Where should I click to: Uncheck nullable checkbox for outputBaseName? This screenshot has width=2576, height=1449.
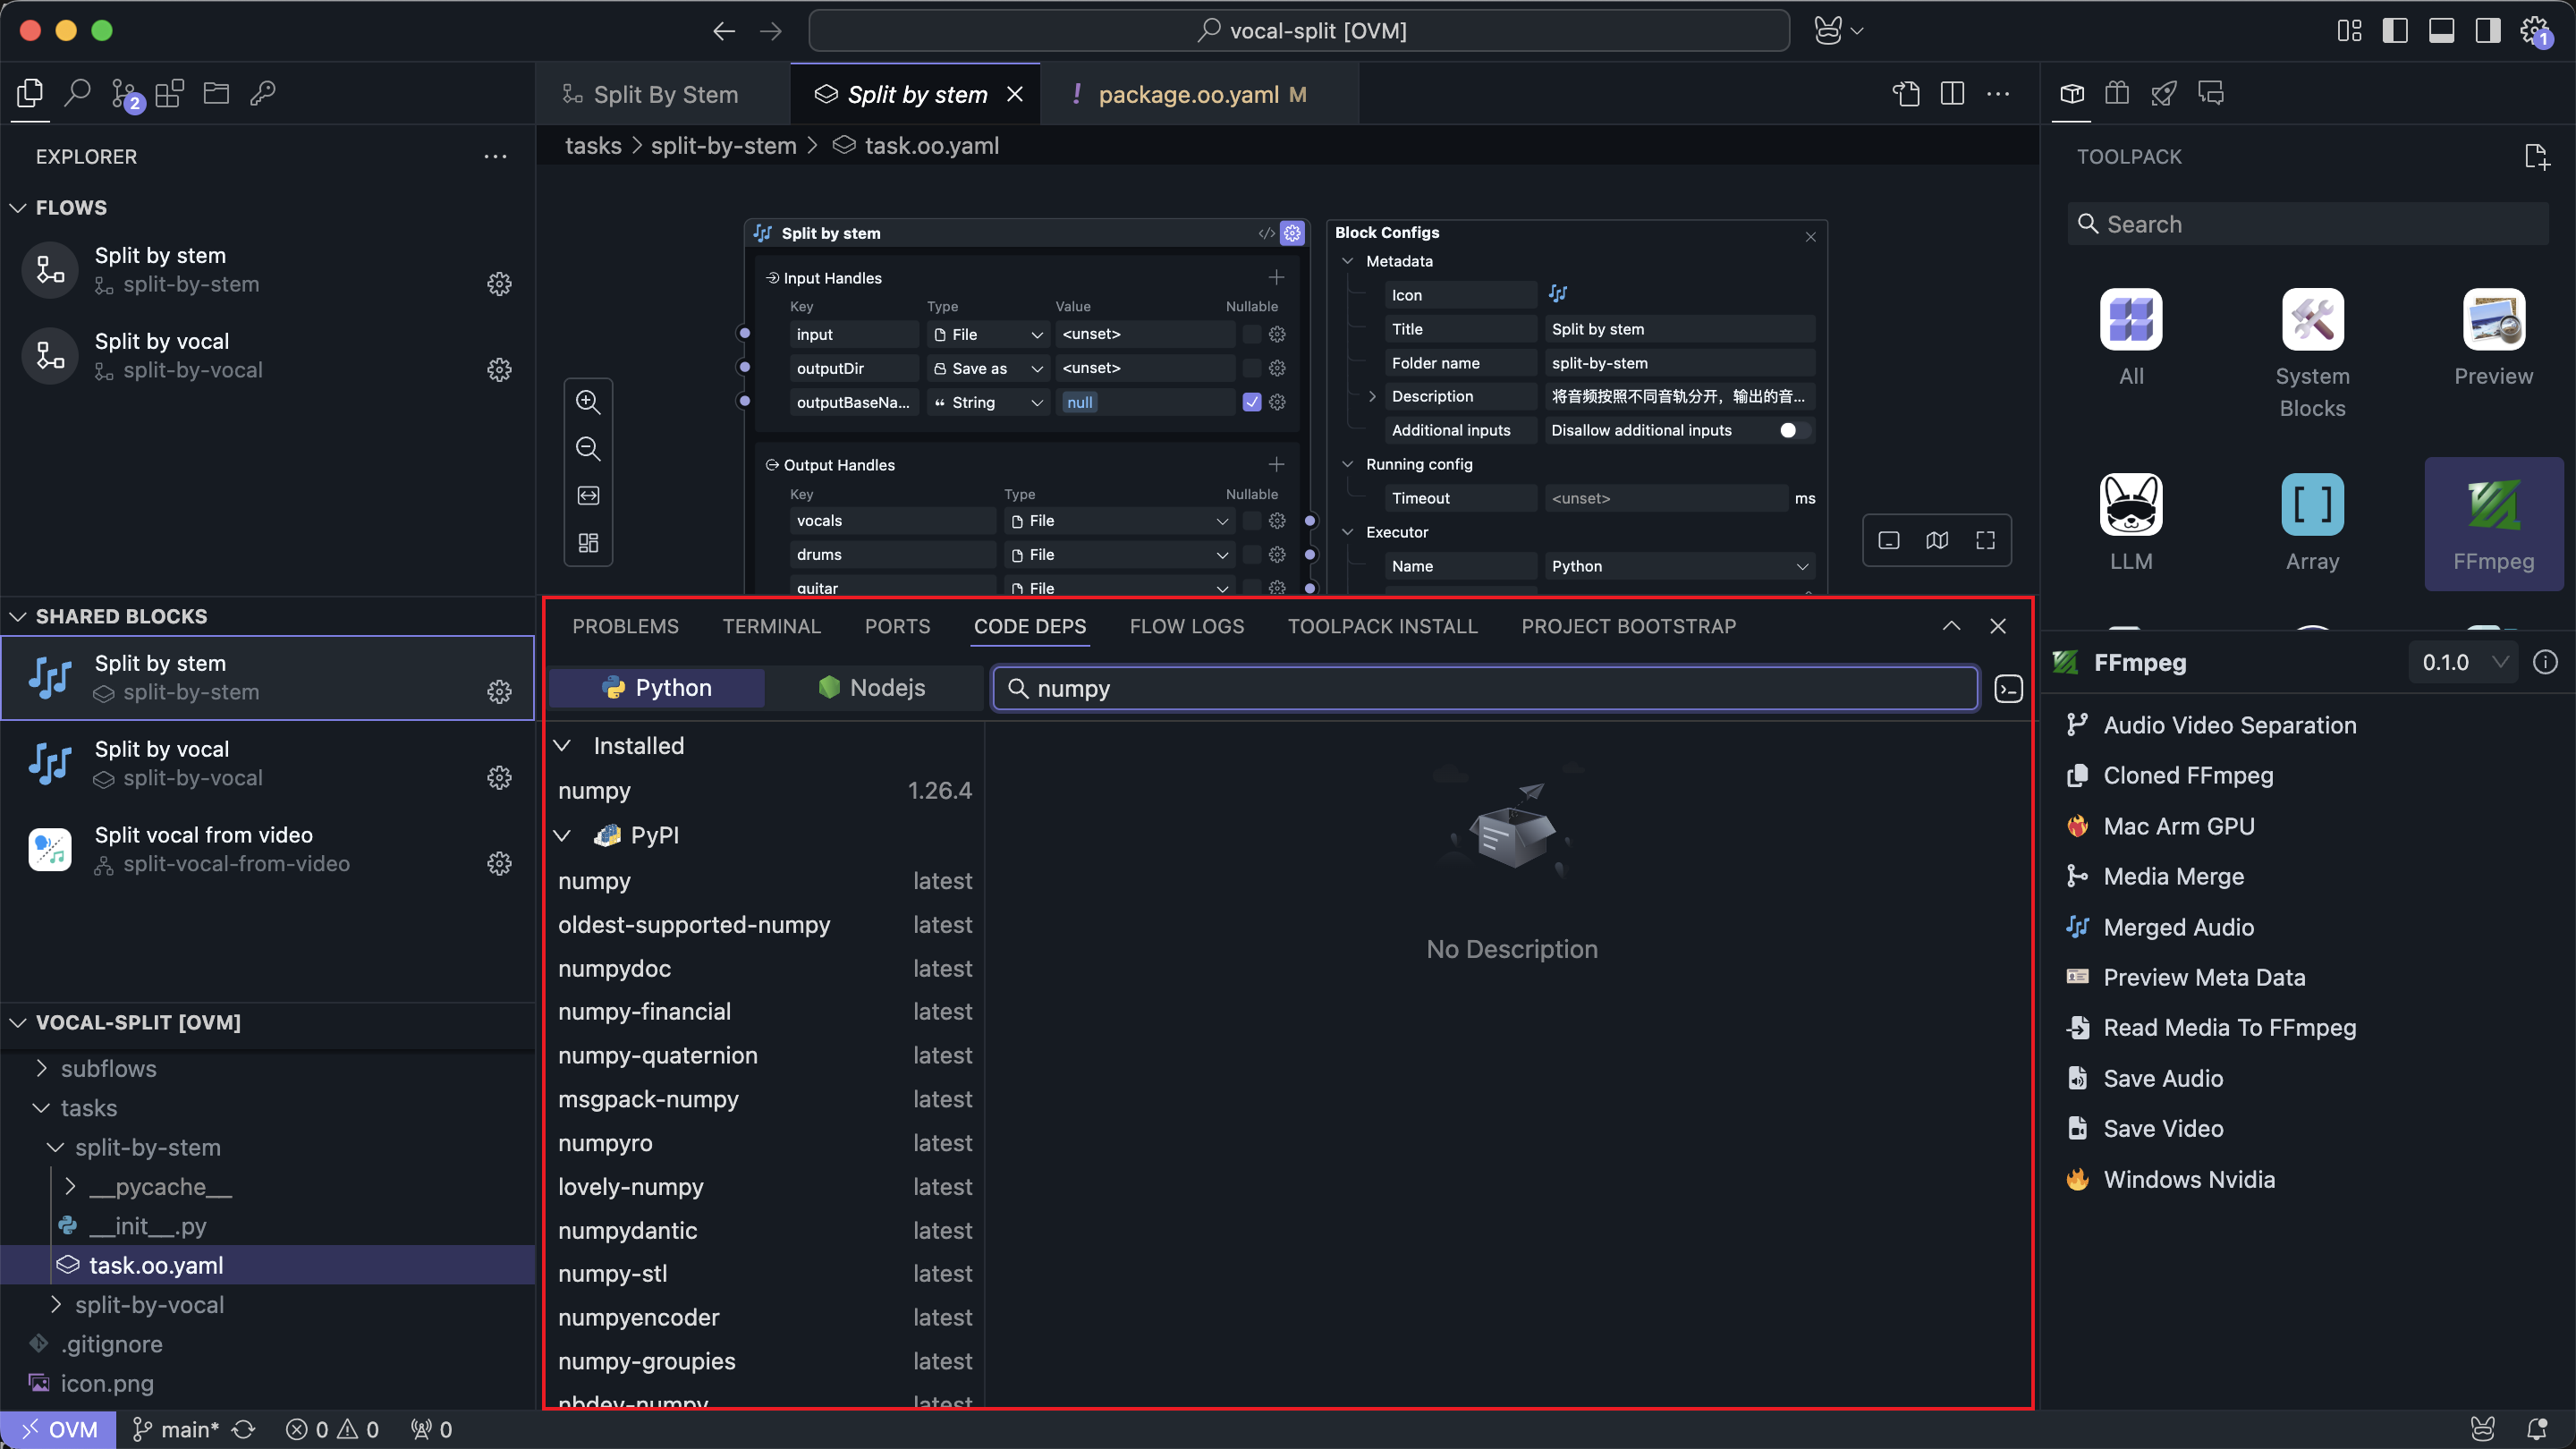[1251, 402]
